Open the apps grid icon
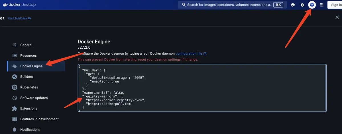This screenshot has width=342, height=134. (x=322, y=5)
